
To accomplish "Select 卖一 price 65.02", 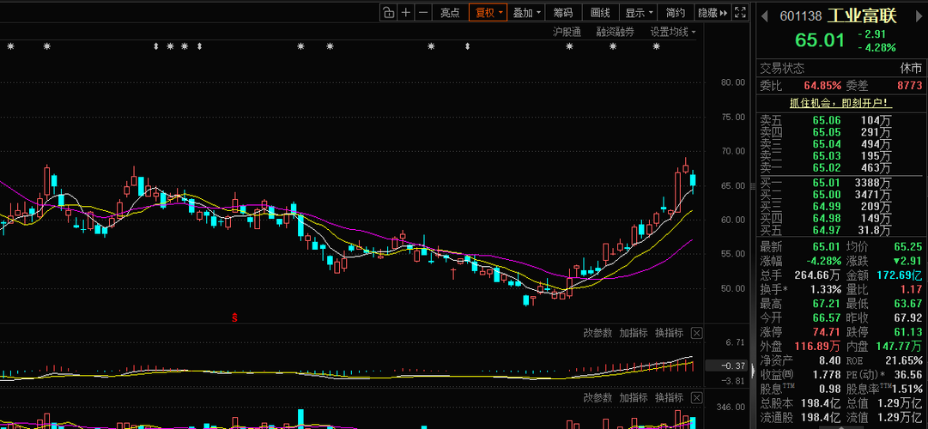I will pos(826,168).
